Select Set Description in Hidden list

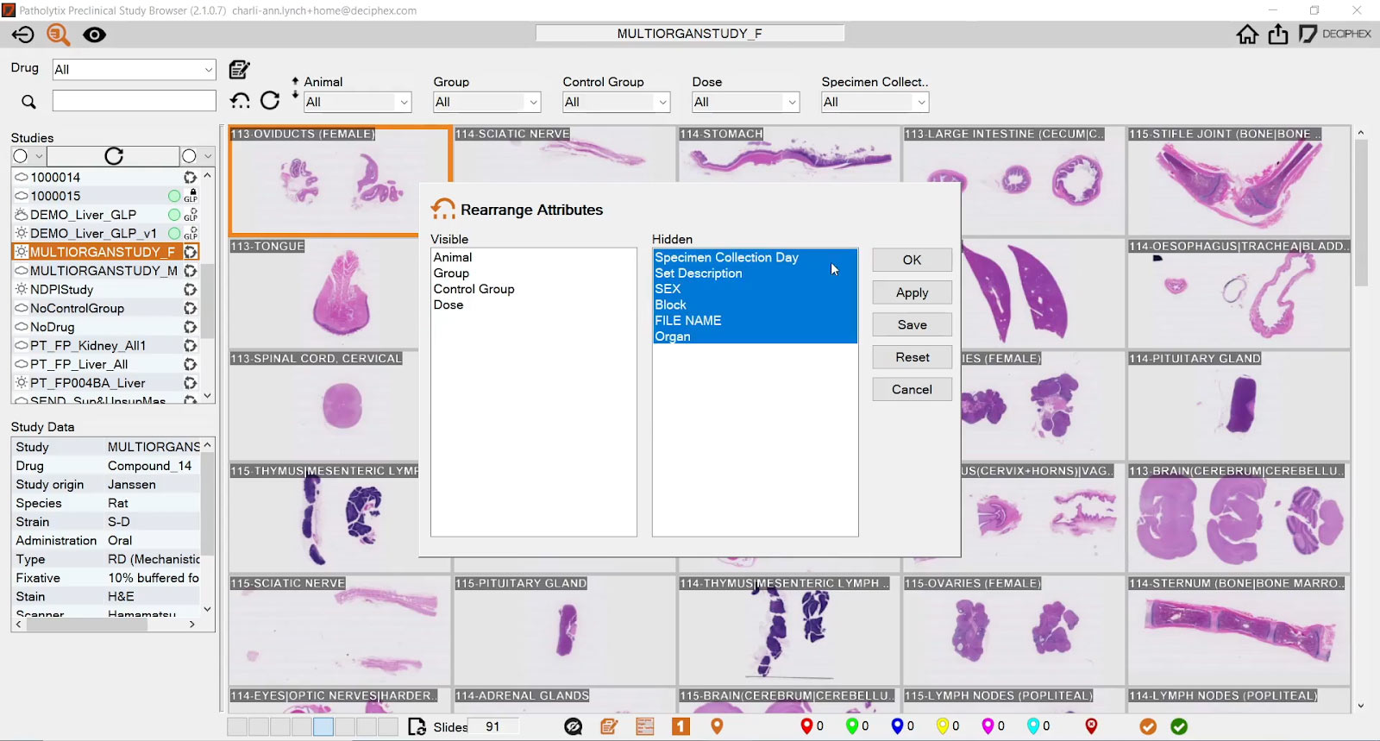tap(755, 273)
